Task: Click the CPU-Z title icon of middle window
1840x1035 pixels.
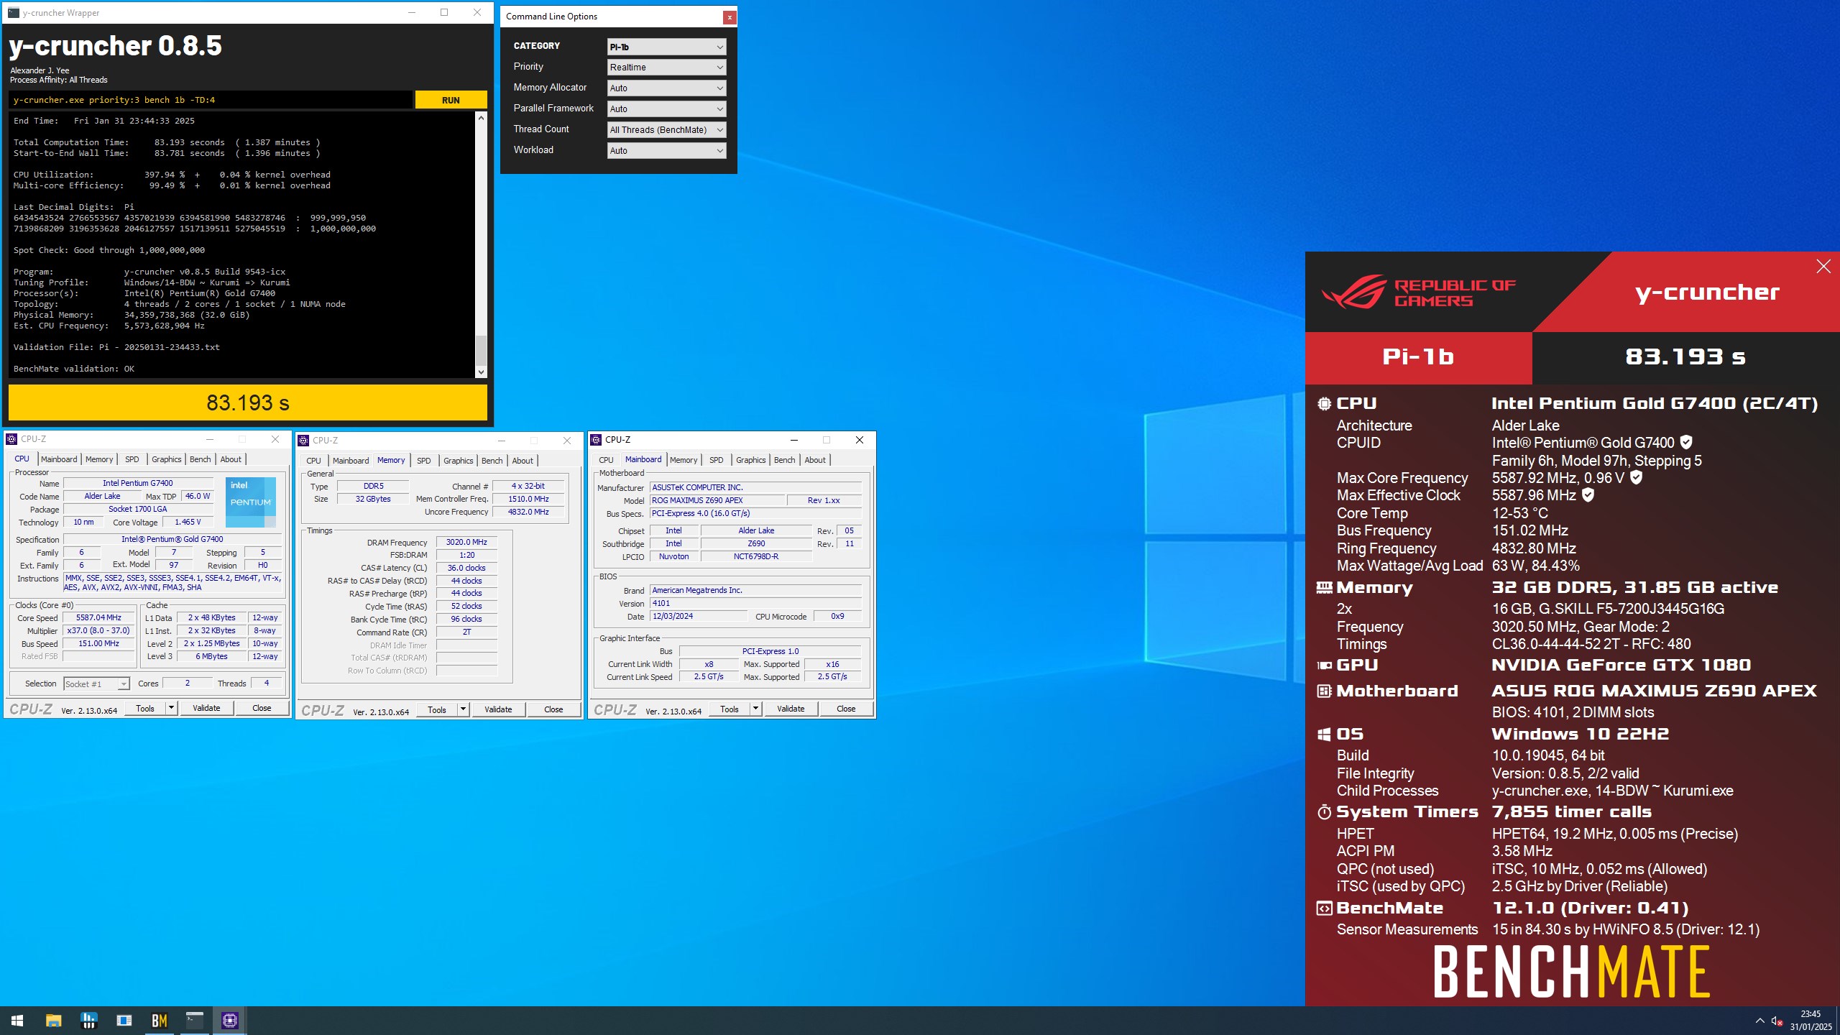Action: pos(303,441)
